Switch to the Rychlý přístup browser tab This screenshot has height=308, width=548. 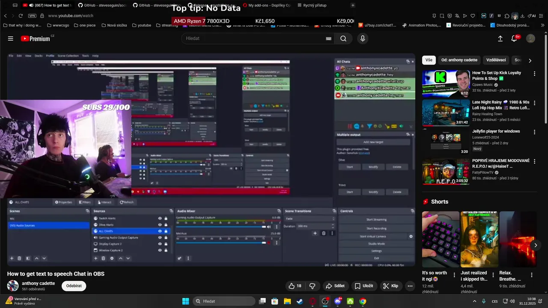tap(311, 5)
